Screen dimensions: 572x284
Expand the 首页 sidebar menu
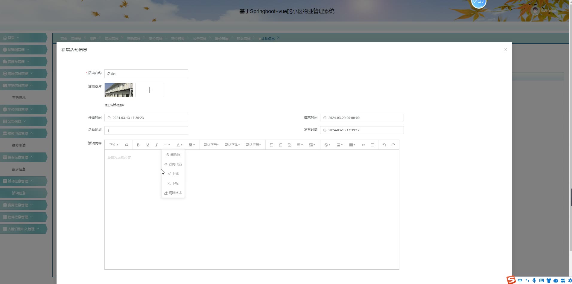point(23,38)
